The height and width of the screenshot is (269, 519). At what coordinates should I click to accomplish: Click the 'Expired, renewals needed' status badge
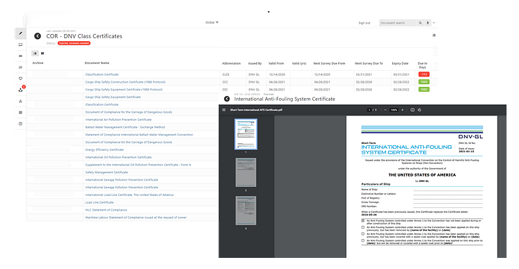(74, 43)
